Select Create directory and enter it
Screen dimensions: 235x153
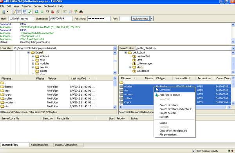[175, 109]
